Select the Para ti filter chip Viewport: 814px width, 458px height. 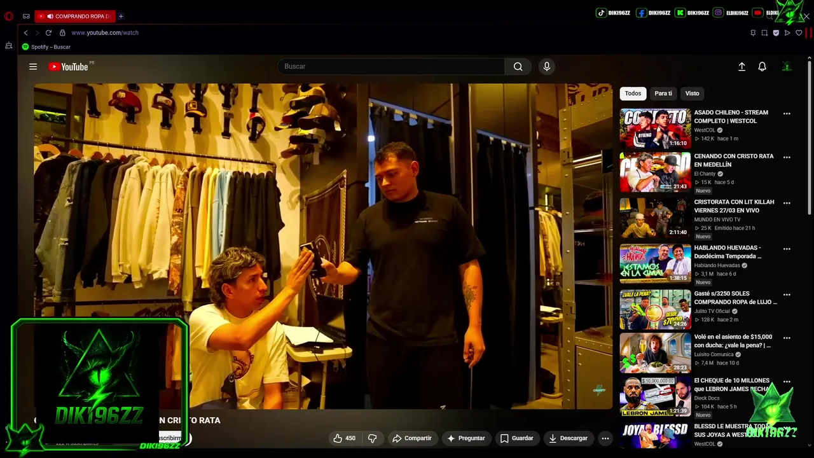click(663, 94)
